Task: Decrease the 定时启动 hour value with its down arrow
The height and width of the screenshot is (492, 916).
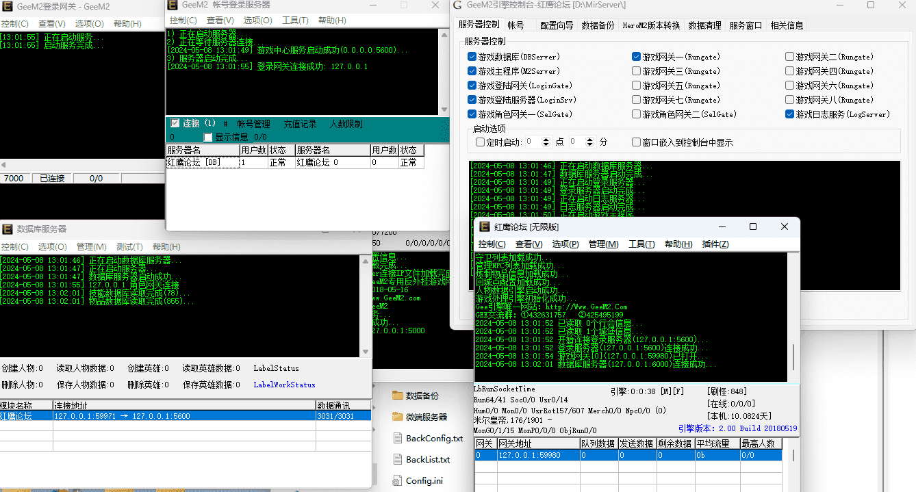Action: (x=546, y=145)
